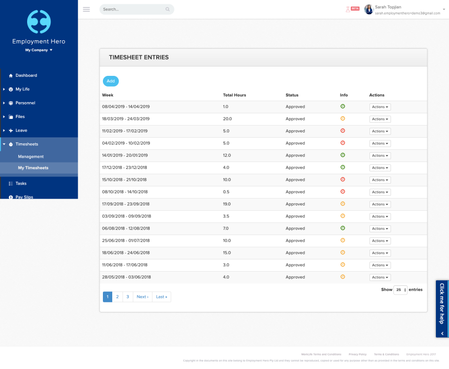Open Dashboard in the sidebar
This screenshot has width=449, height=369.
click(x=26, y=75)
